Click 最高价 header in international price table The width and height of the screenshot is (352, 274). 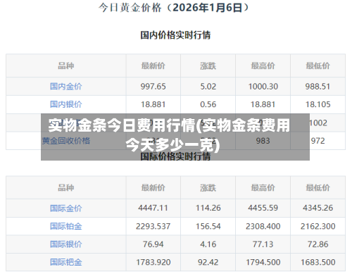pyautogui.click(x=263, y=187)
